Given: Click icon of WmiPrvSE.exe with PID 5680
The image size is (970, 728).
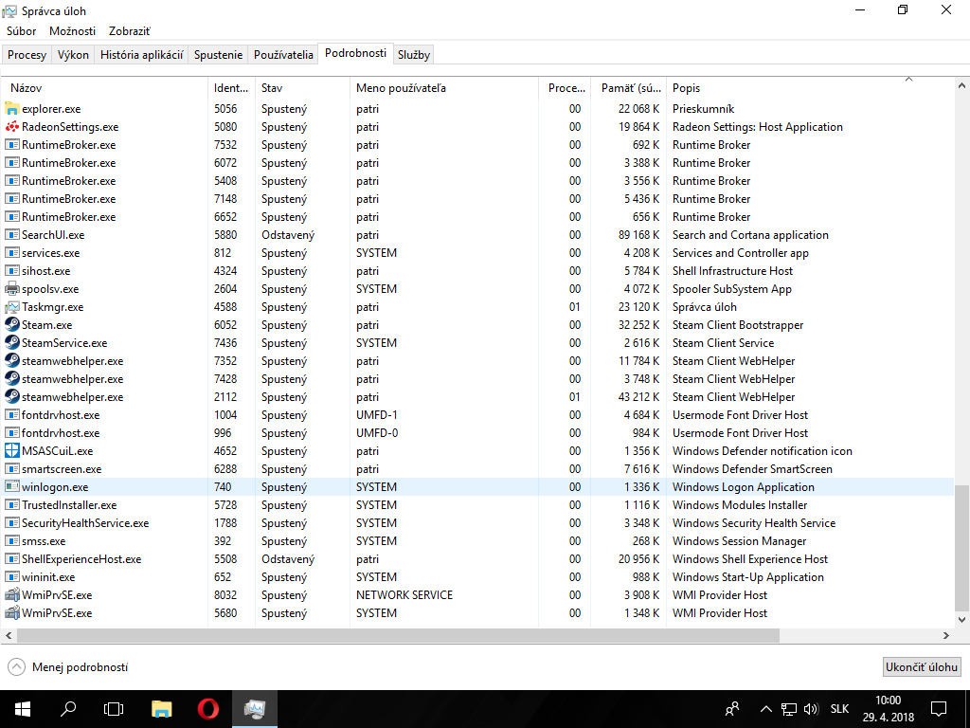Looking at the screenshot, I should (11, 613).
